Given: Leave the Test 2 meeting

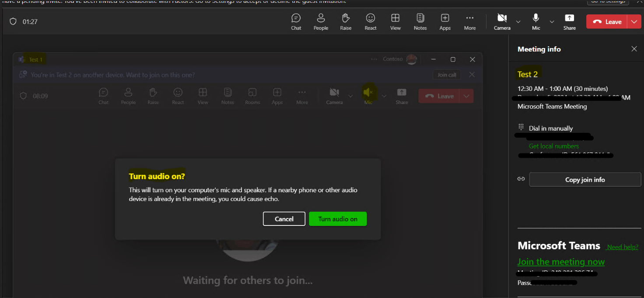Looking at the screenshot, I should [607, 22].
